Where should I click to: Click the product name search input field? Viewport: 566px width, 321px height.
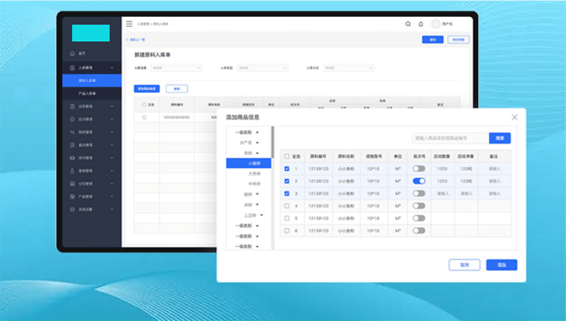pos(450,138)
